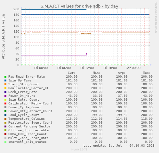Screen dimensions: 159x153
Task: Select the Load_Cycle_Count legend label
Action: [24, 115]
